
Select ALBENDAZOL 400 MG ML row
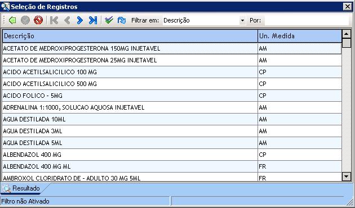point(172,166)
